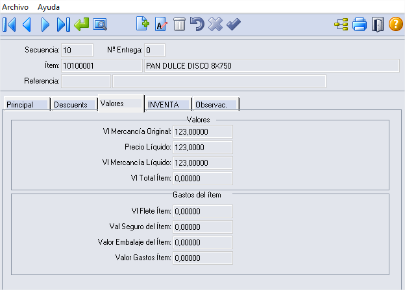Open the Archivo menu
Image resolution: width=405 pixels, height=290 pixels.
pos(15,7)
